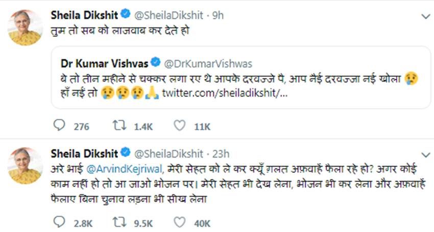Like the first tweet with 11K likes
Screen dimensions: 434x232
(179, 126)
